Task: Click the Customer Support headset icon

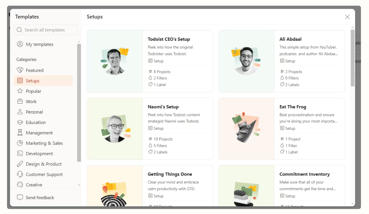Action: 20,174
